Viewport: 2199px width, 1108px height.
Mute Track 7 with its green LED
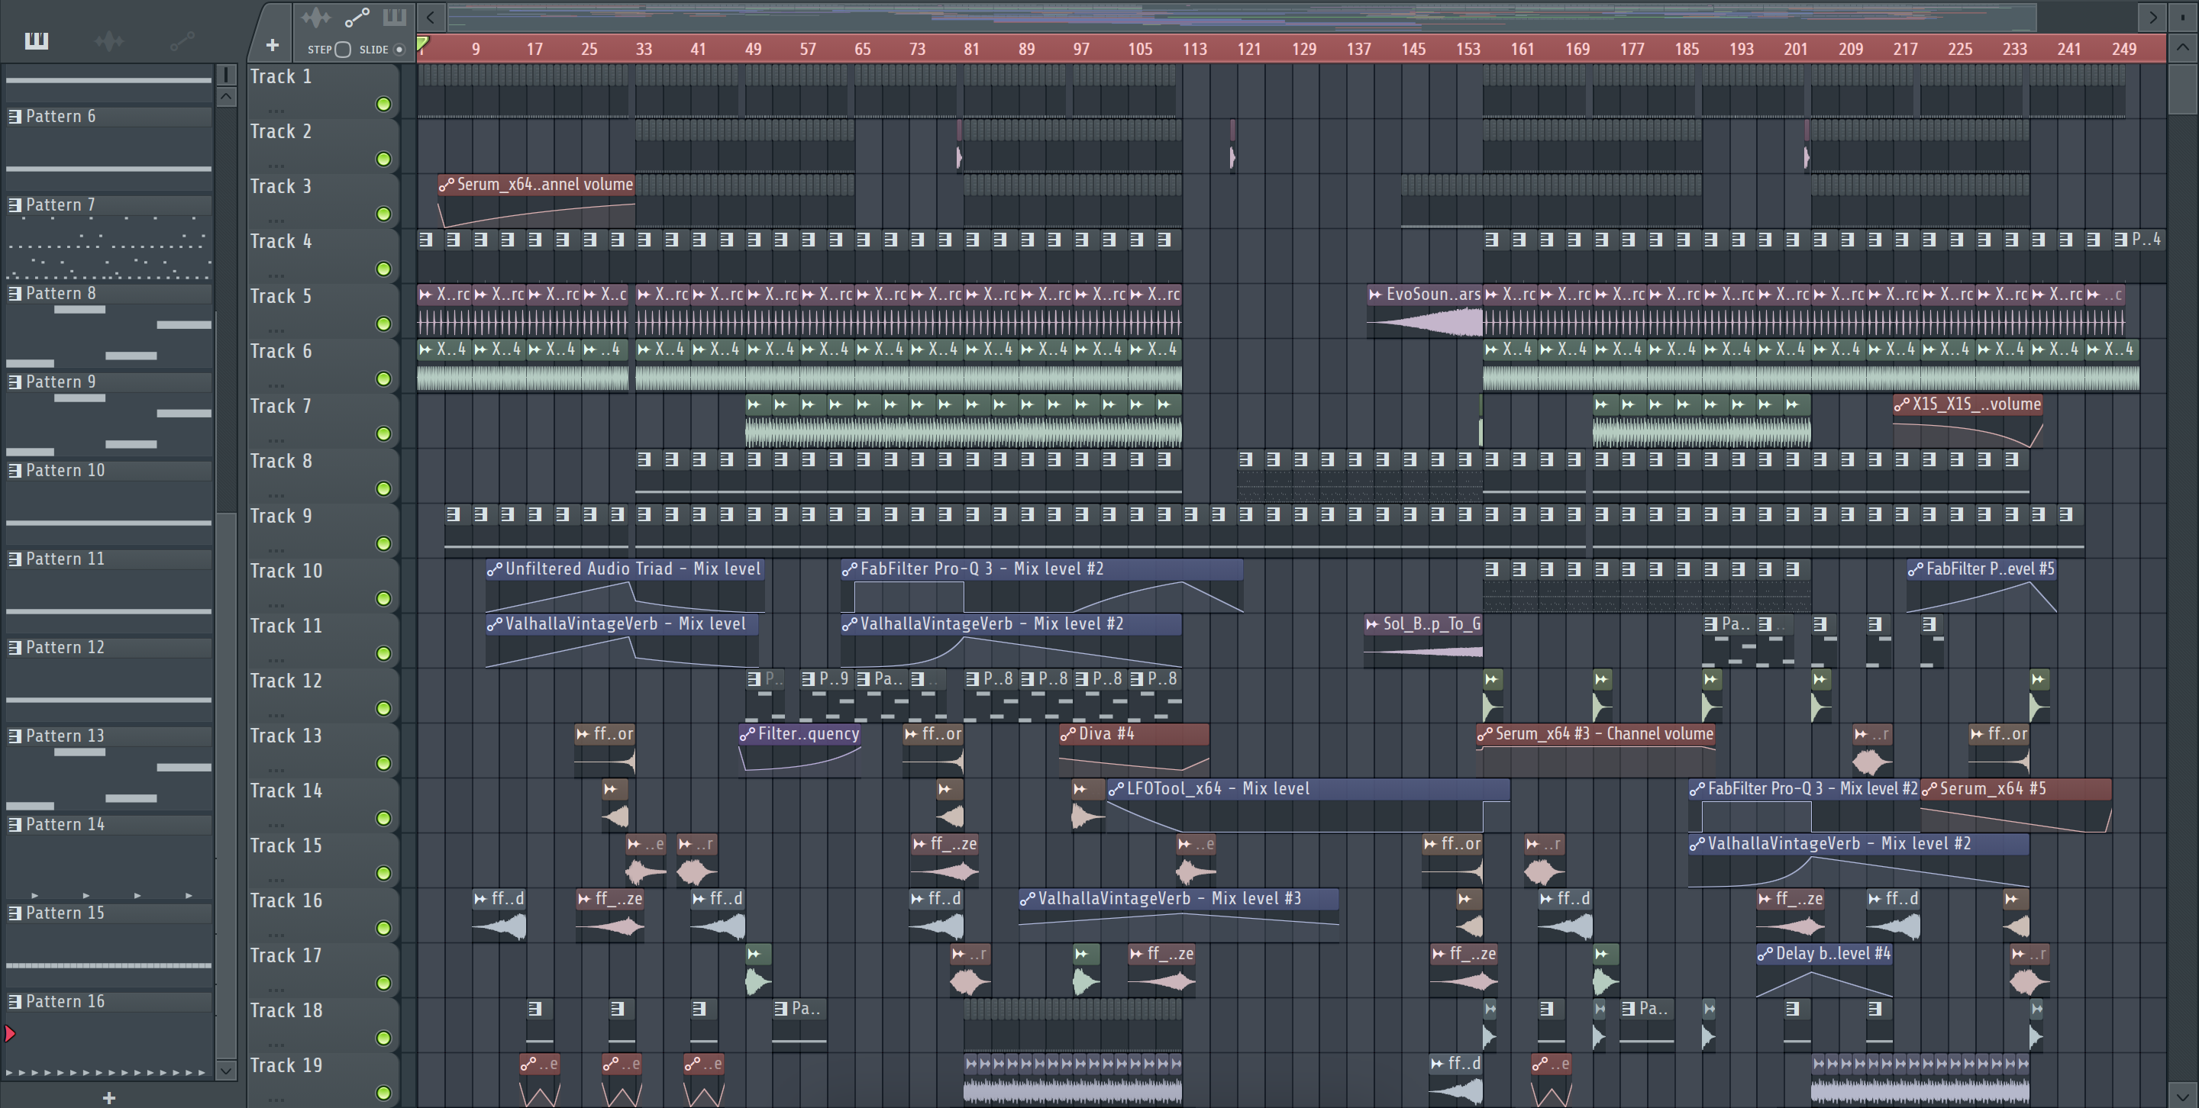point(384,434)
